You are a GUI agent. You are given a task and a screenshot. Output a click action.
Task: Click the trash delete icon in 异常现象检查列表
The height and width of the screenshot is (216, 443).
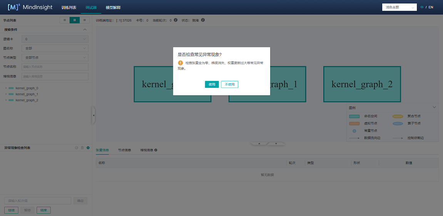point(82,148)
